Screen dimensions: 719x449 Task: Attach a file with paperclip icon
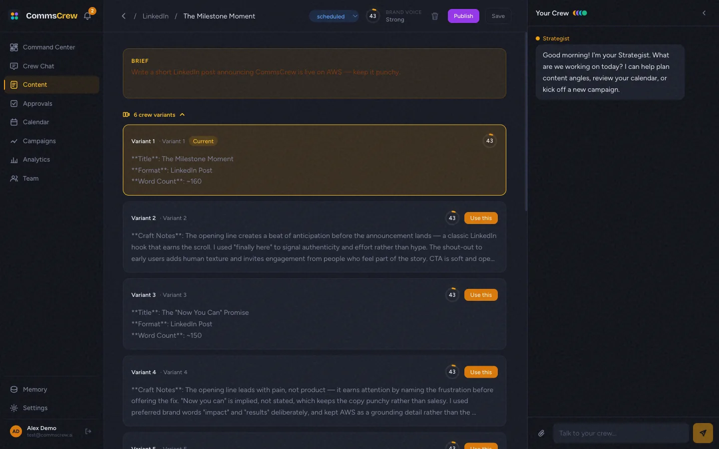(541, 433)
